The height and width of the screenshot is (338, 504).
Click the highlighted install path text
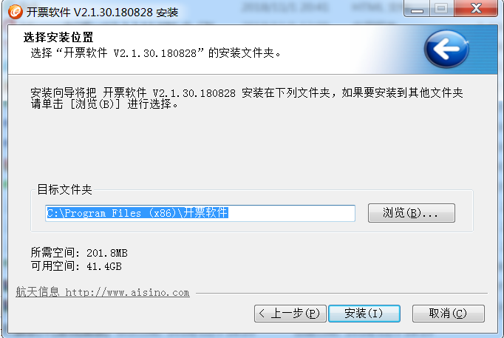[137, 213]
